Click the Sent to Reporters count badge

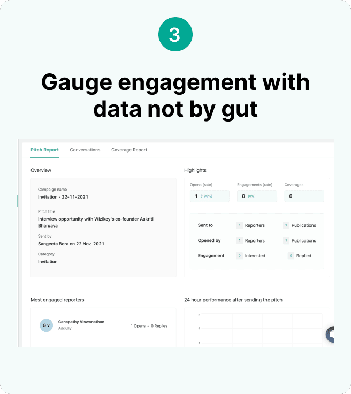(239, 225)
